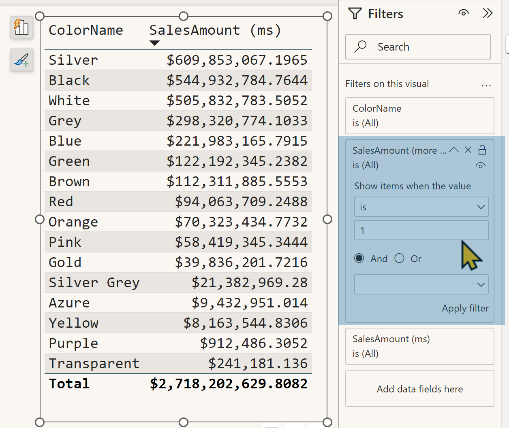Sort by the SalesAmount (ms) column header
Screen dimensions: 509x428
click(x=215, y=30)
